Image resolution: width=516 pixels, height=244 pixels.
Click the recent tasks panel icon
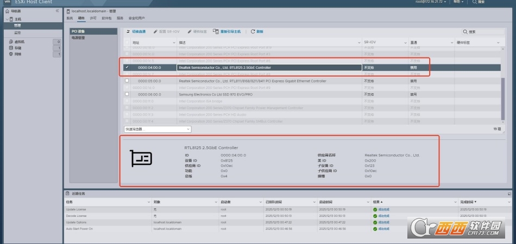point(67,194)
